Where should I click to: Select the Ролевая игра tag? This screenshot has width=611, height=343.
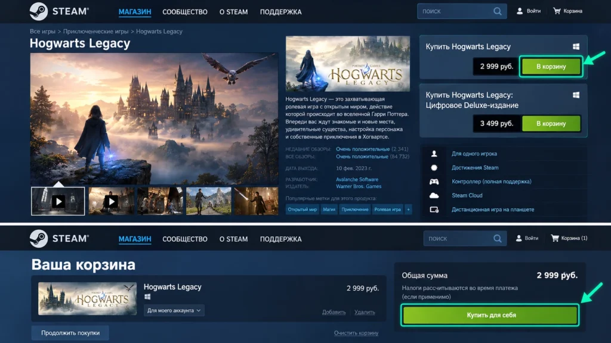point(387,210)
